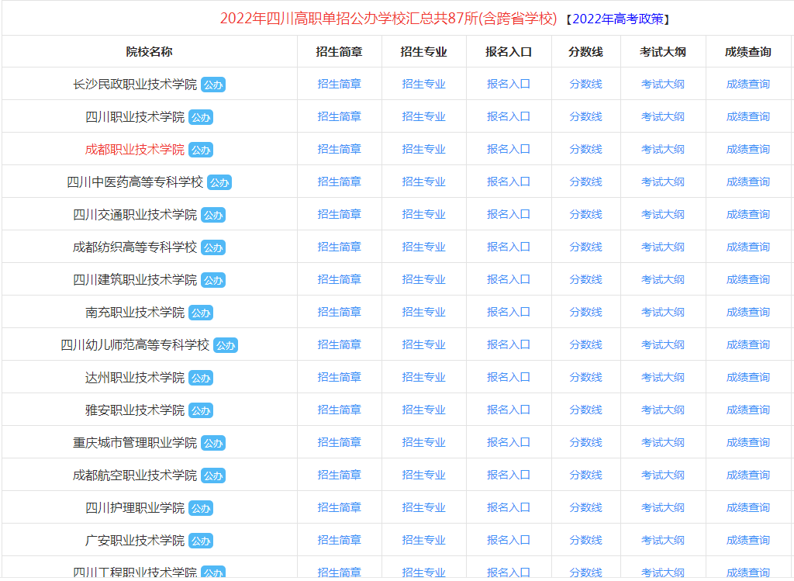Click 公办 badge next to 四川中医药高等专科学校

[219, 182]
